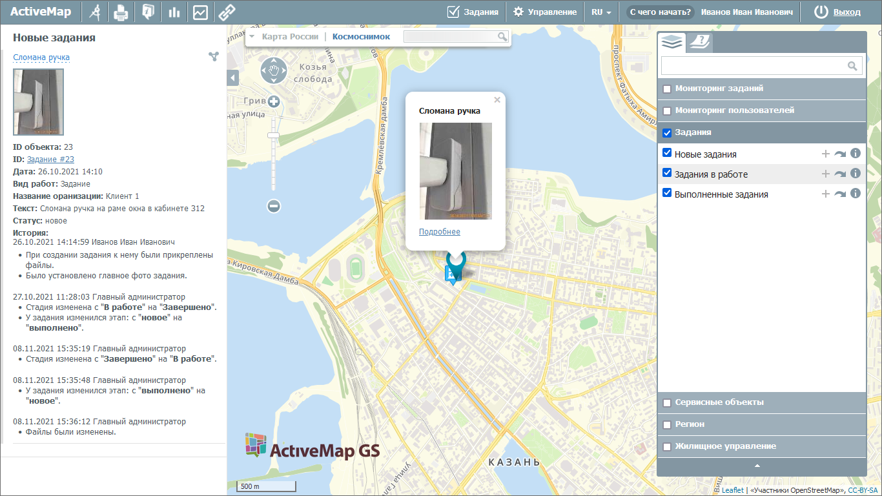Click the chain link icon in toolbar
This screenshot has width=882, height=496.
(x=225, y=12)
